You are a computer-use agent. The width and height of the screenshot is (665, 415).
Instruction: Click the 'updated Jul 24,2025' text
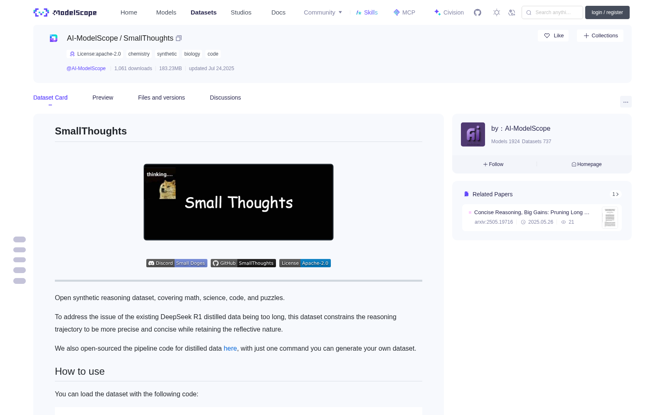(x=212, y=68)
